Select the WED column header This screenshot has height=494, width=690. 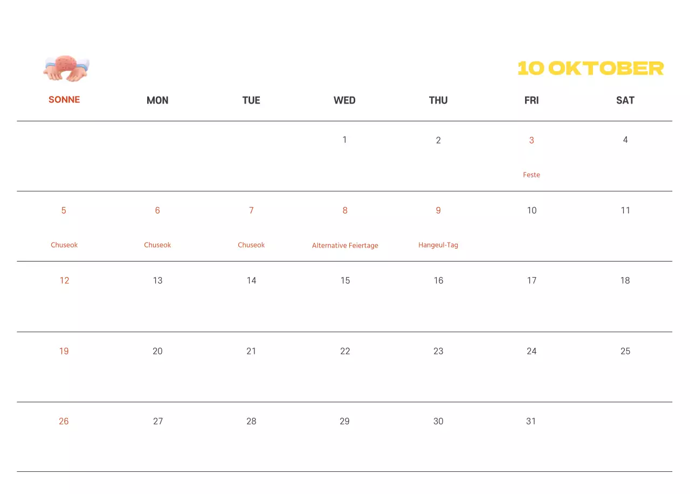point(344,100)
